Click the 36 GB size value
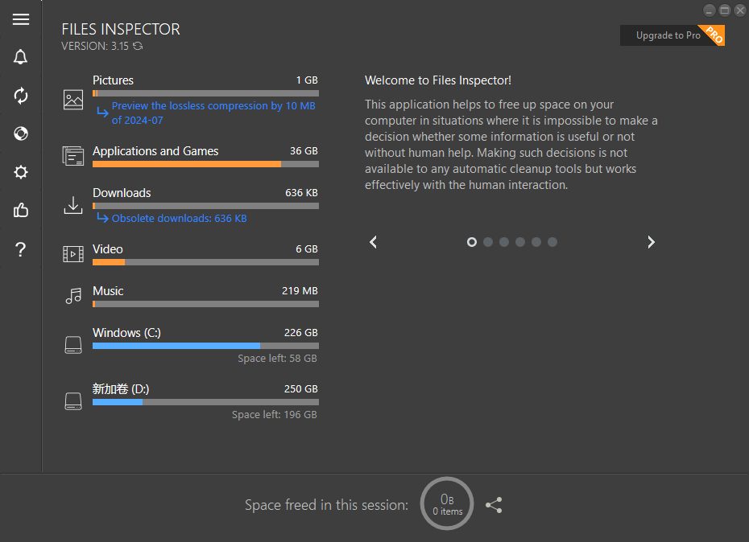Viewport: 749px width, 542px height. click(304, 150)
